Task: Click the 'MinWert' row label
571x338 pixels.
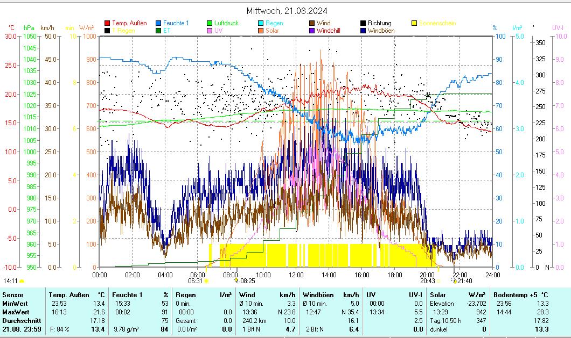Action: tap(15, 304)
